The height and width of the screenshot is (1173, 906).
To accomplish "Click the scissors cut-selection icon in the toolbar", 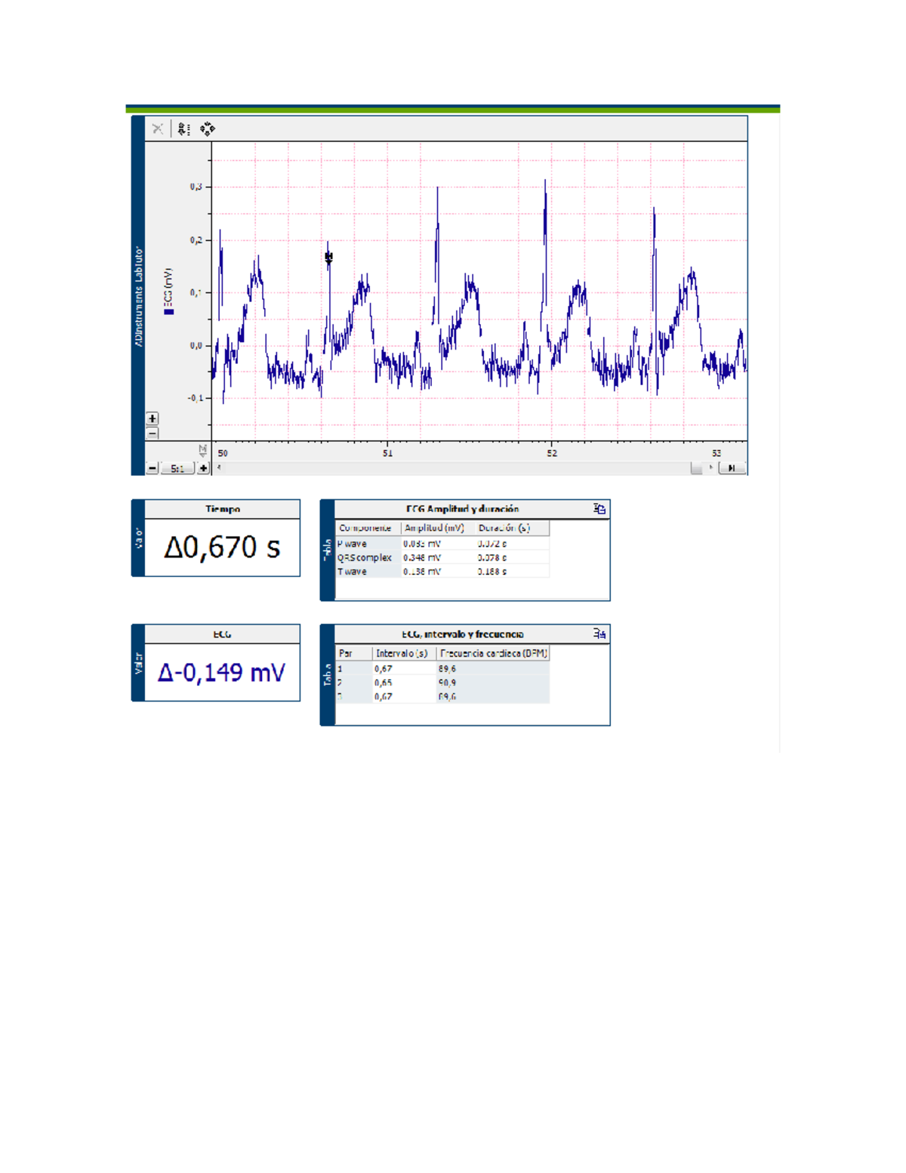I will pos(158,129).
